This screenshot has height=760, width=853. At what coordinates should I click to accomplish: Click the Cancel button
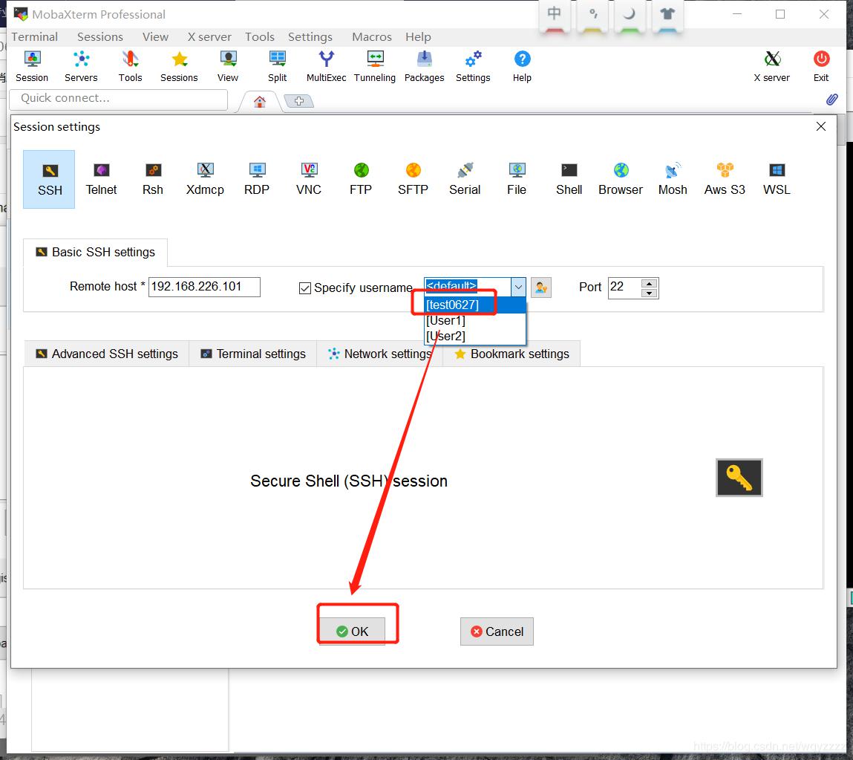coord(497,631)
